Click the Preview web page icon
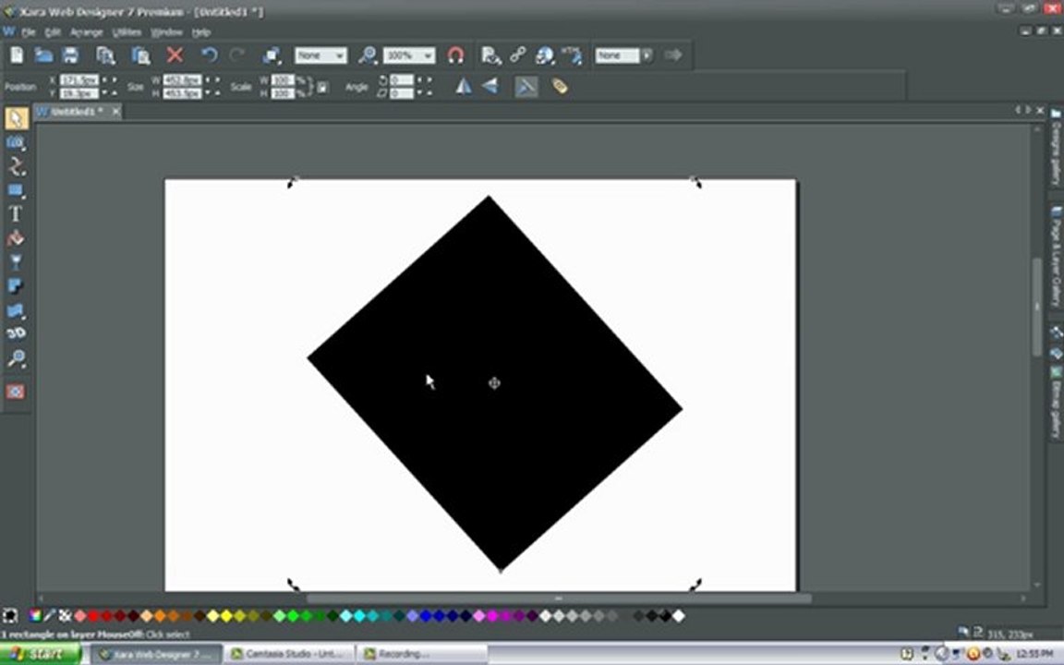The image size is (1064, 665). click(490, 55)
